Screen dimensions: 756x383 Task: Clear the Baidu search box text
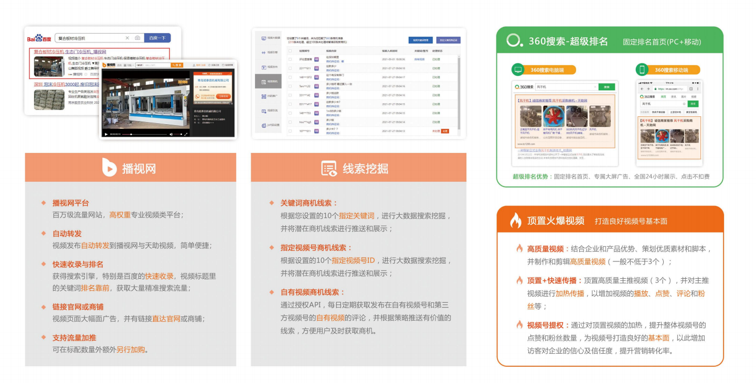tap(127, 38)
